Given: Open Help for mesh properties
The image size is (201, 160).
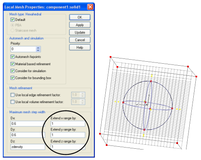Looking at the screenshot, I should pos(80,48).
